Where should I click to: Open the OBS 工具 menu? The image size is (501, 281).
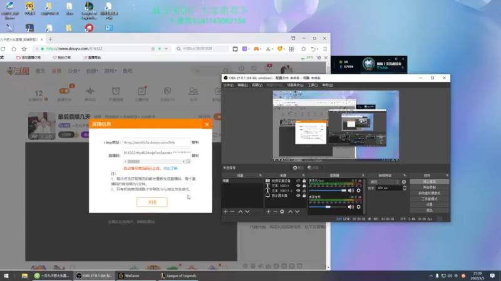312,85
